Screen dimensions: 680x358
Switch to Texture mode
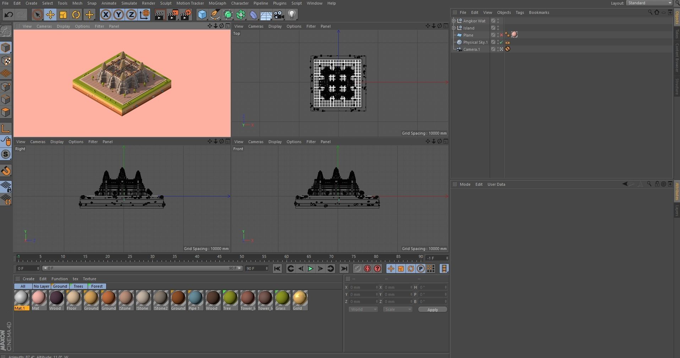(6, 61)
